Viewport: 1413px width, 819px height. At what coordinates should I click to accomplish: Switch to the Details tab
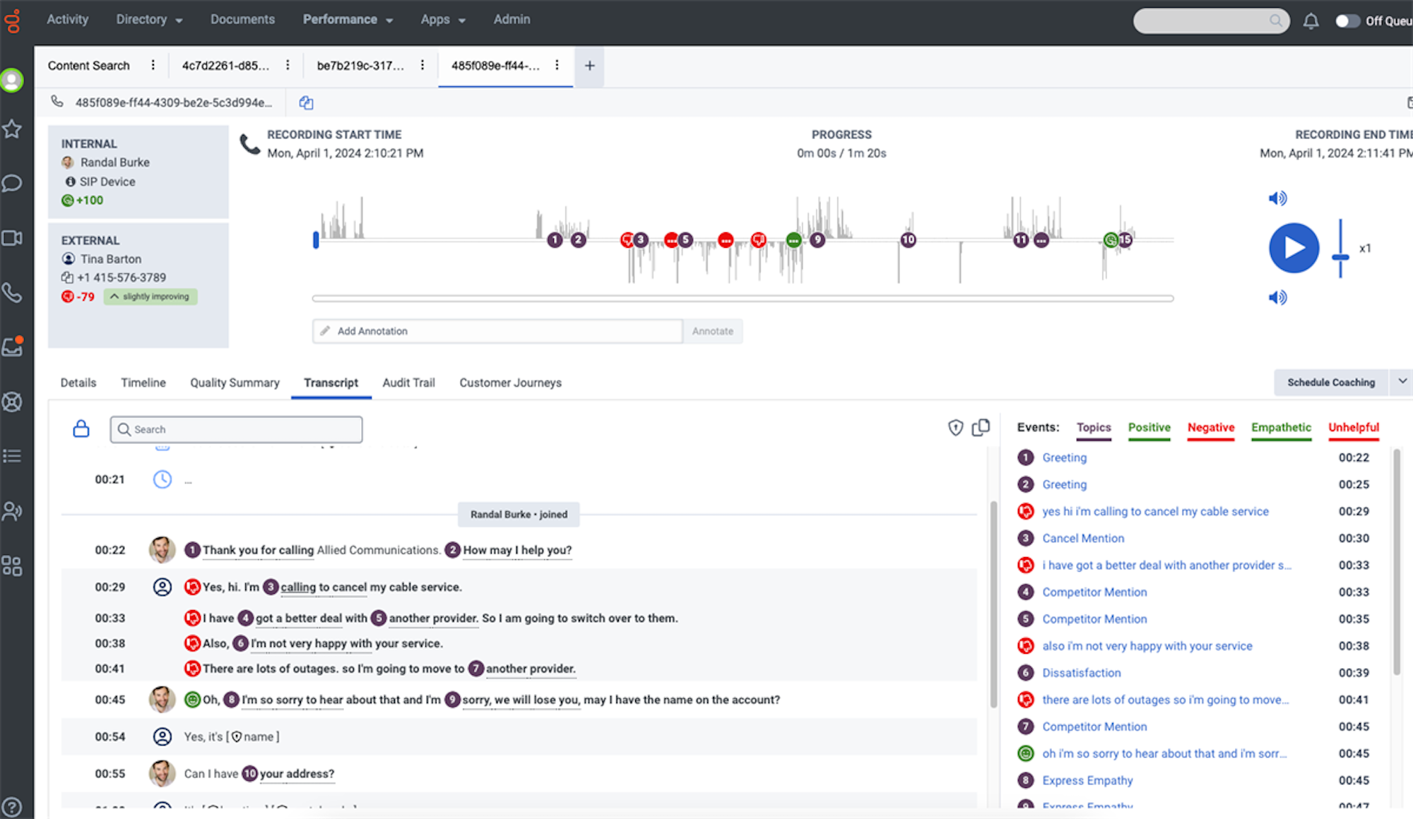point(78,383)
